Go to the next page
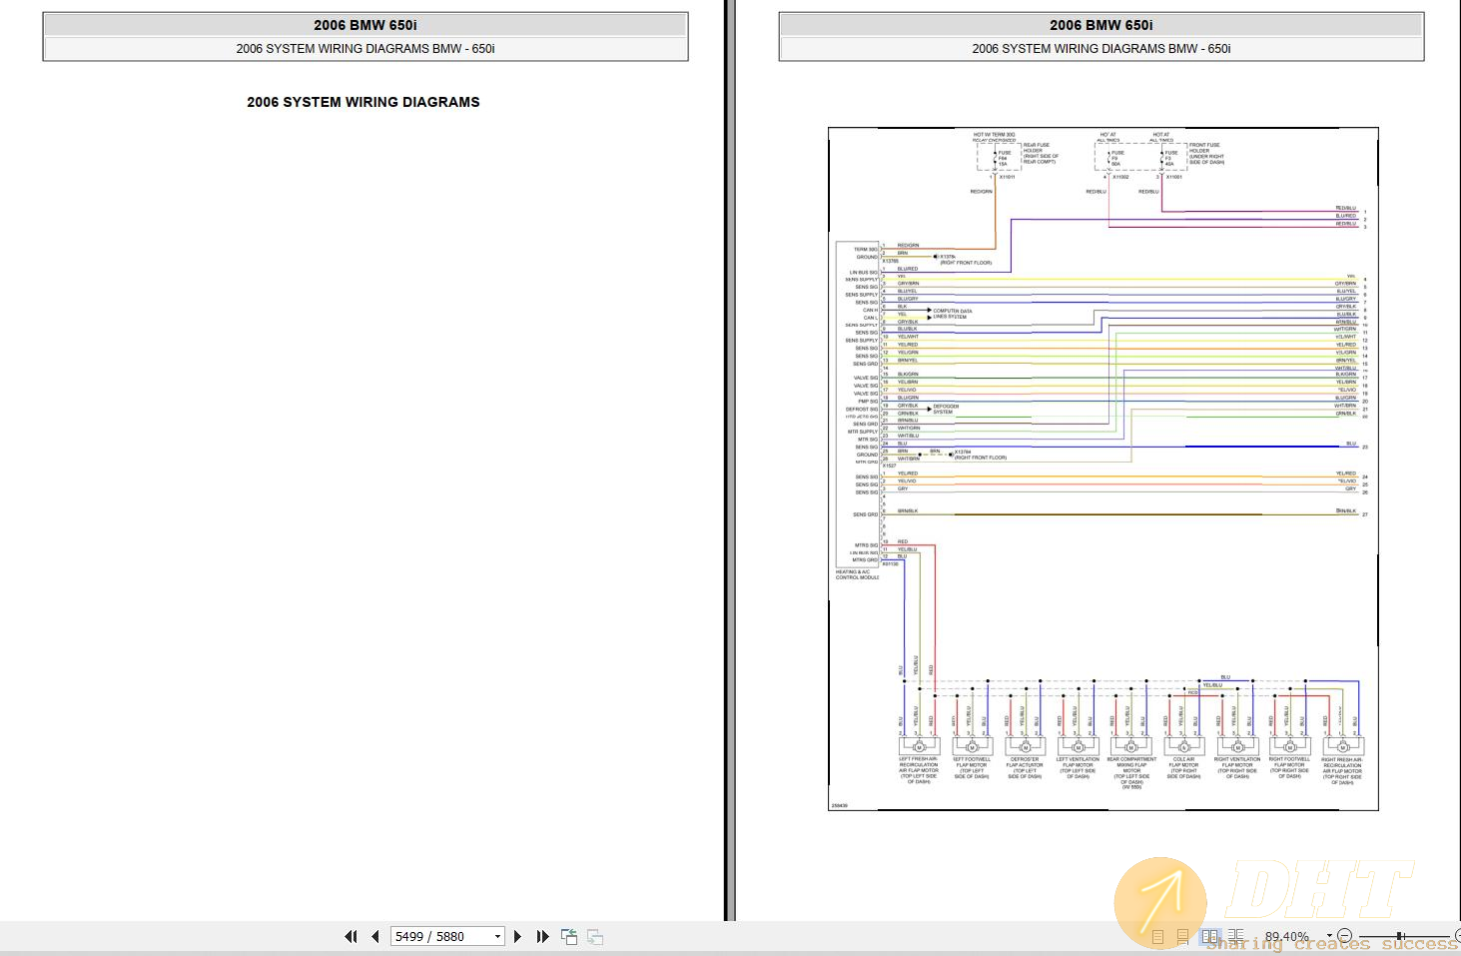1461x956 pixels. [517, 936]
